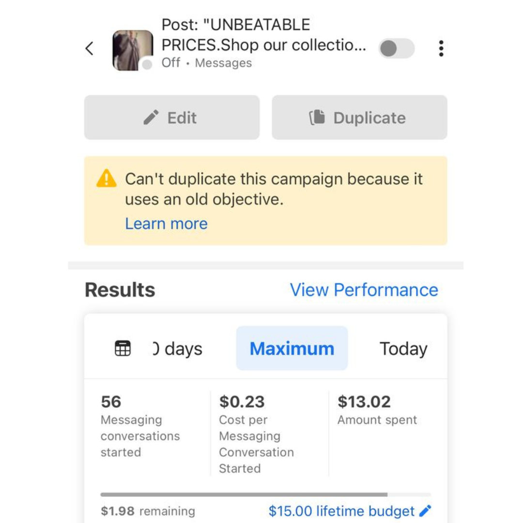Select the partially visible days tab
523x523 pixels.
(178, 348)
